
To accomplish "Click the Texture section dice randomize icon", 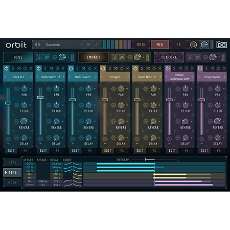I will (205, 57).
